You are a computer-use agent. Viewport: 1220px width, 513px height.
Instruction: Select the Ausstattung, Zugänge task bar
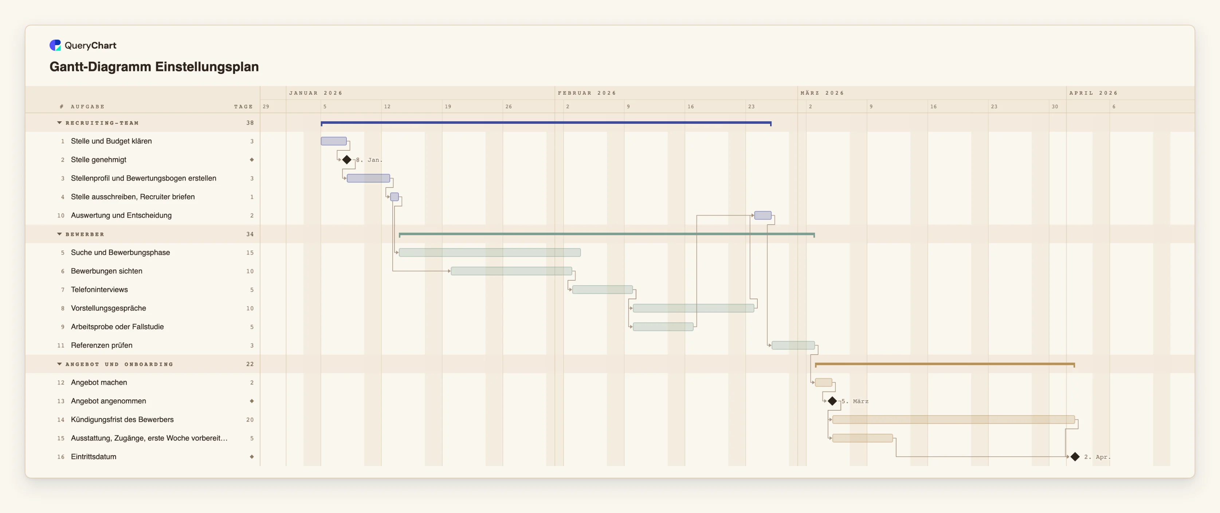click(x=862, y=438)
